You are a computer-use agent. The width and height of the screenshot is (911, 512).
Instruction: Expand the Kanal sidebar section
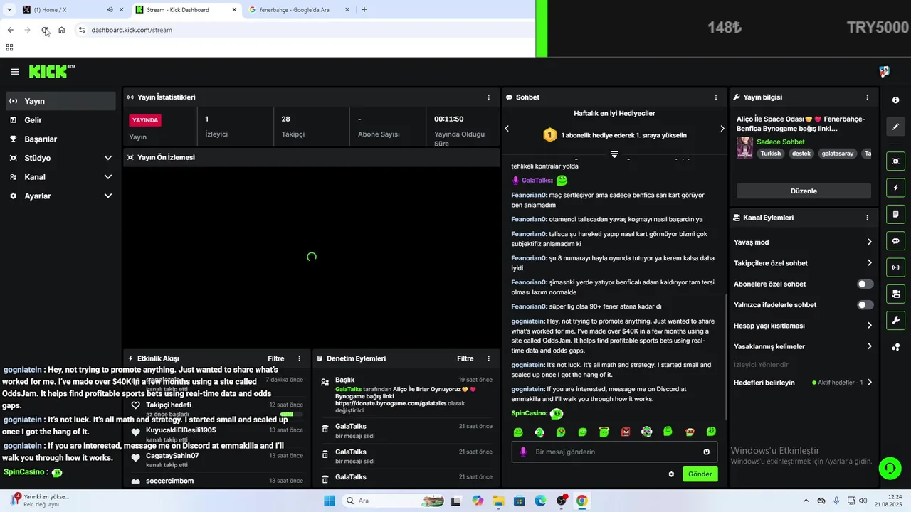click(x=60, y=177)
